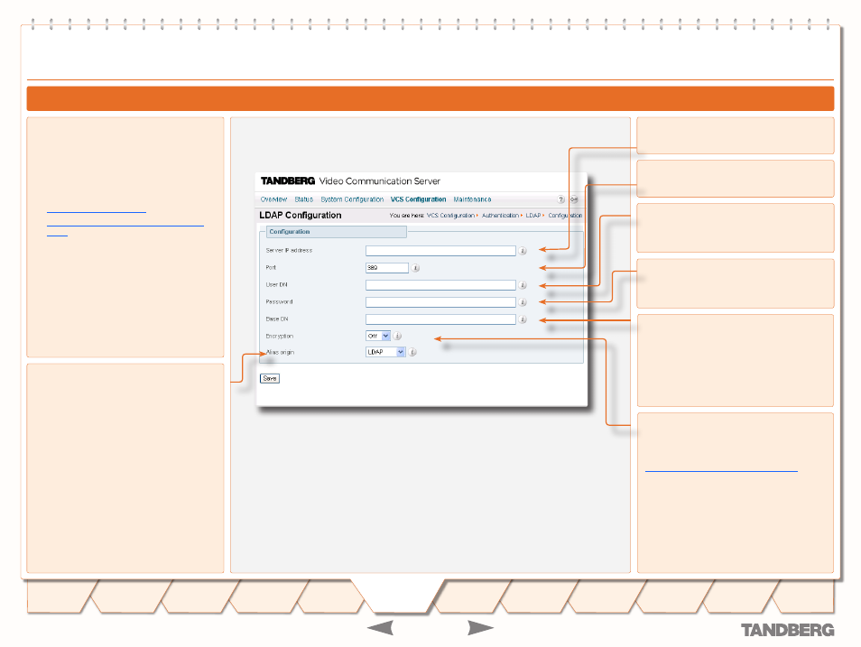Open the Maintenance menu
Image resolution: width=861 pixels, height=647 pixels.
472,199
